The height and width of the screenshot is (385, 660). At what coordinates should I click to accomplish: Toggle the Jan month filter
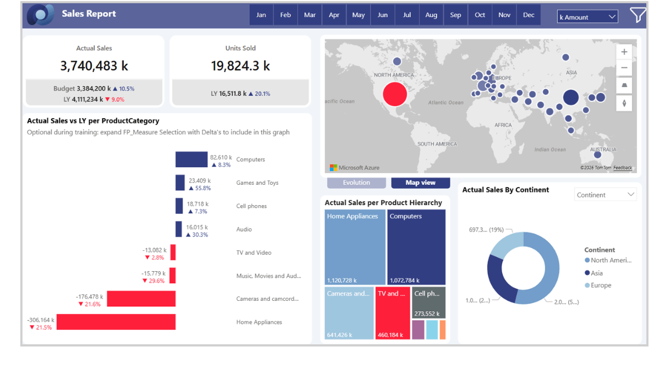(x=261, y=15)
